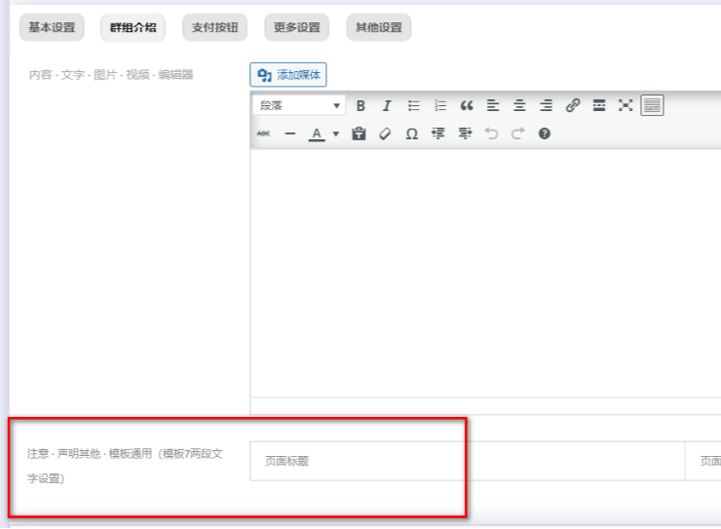Insert a horizontal line

coord(290,133)
